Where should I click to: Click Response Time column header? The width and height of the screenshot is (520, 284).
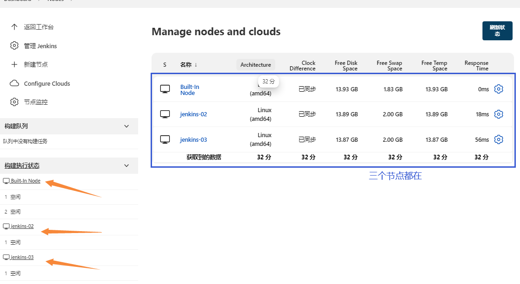[x=476, y=66]
